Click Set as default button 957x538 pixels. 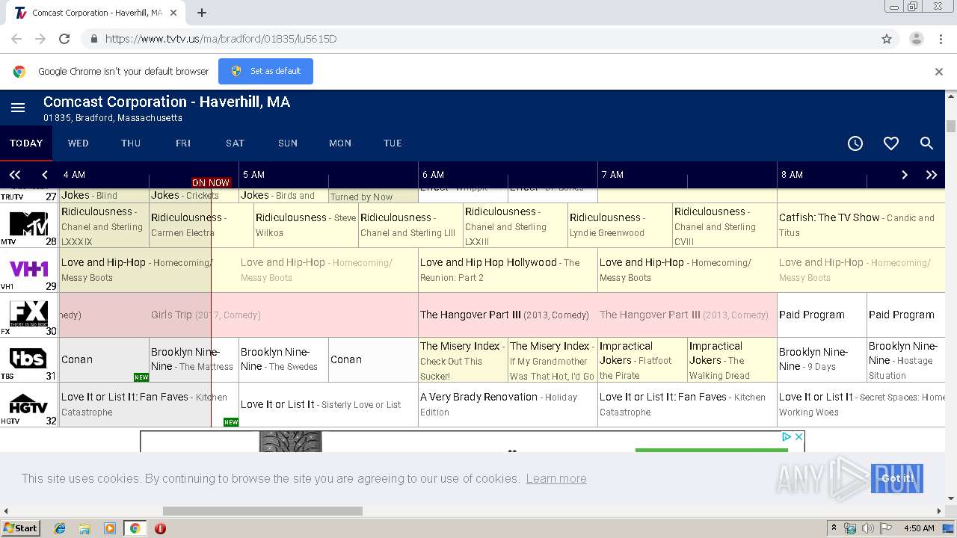265,72
